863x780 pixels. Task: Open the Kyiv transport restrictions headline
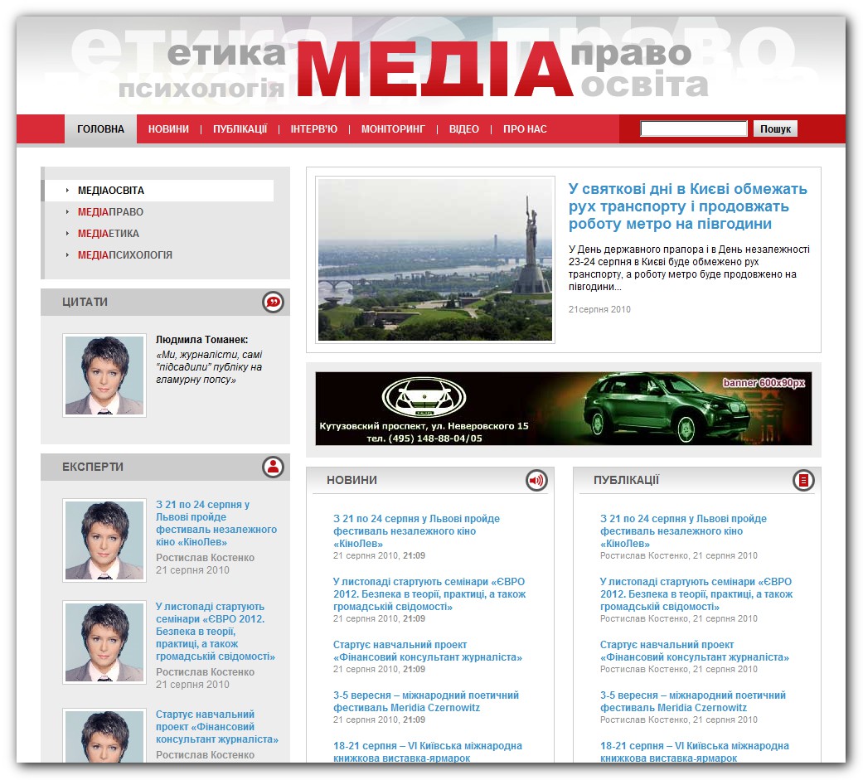pyautogui.click(x=687, y=207)
